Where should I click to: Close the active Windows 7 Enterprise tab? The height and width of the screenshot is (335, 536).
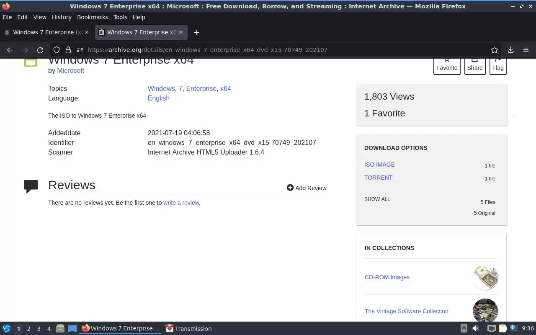(181, 32)
